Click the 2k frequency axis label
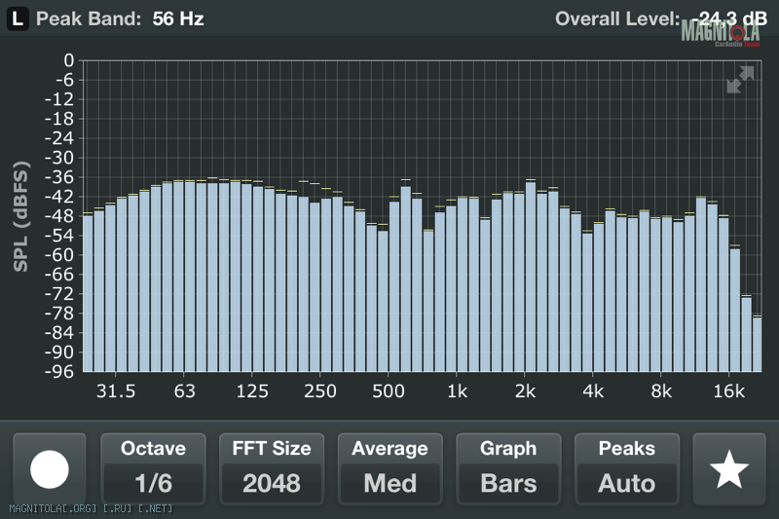Screen dimensions: 779x519 (525, 391)
